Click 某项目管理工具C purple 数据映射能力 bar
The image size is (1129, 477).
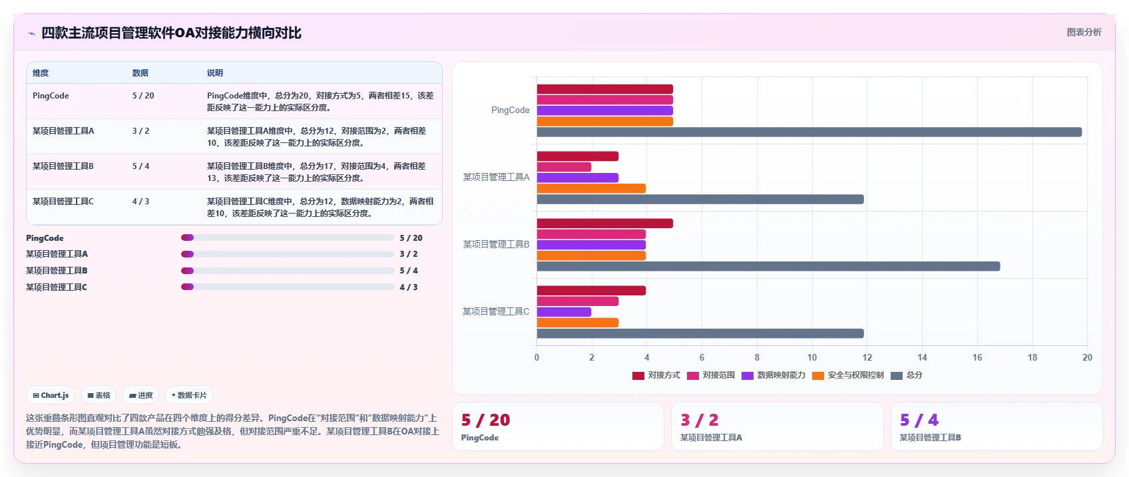564,312
